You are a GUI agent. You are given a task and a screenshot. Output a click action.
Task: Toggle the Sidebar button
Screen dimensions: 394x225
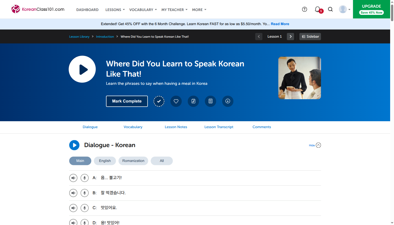pyautogui.click(x=310, y=37)
